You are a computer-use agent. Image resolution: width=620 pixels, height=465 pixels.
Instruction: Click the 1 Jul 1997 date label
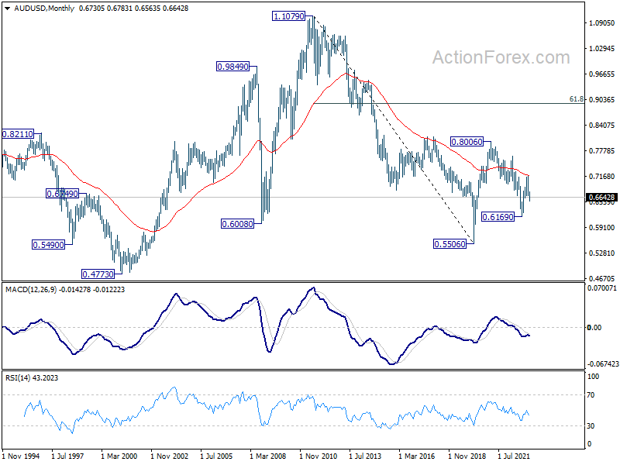pos(67,456)
